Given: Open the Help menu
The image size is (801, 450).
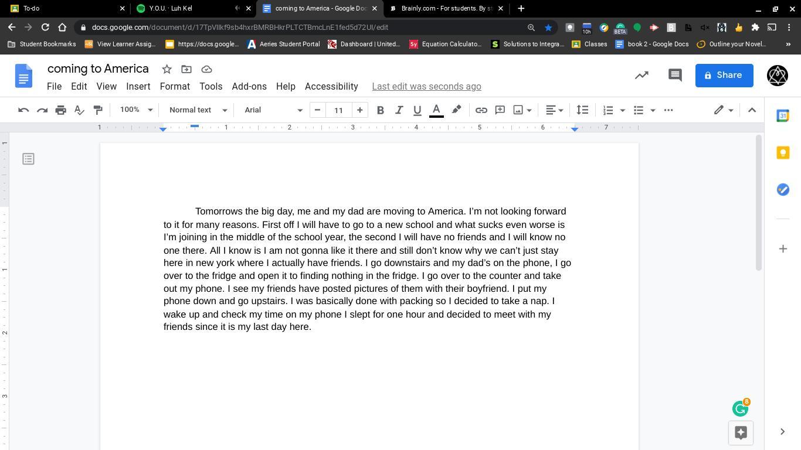Looking at the screenshot, I should (x=286, y=86).
